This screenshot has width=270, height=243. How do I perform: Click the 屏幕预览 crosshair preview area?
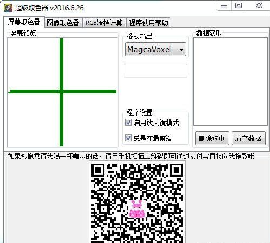[x=62, y=92]
